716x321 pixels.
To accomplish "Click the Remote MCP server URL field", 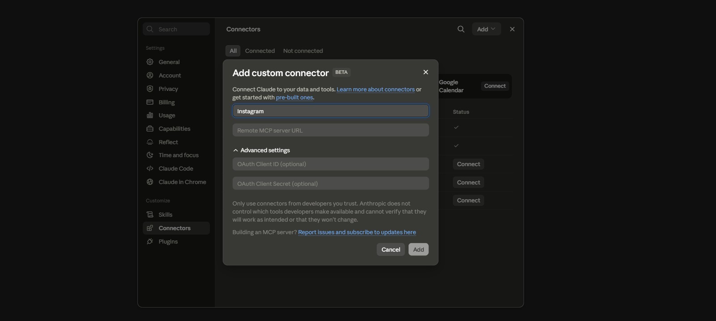I will [x=331, y=130].
